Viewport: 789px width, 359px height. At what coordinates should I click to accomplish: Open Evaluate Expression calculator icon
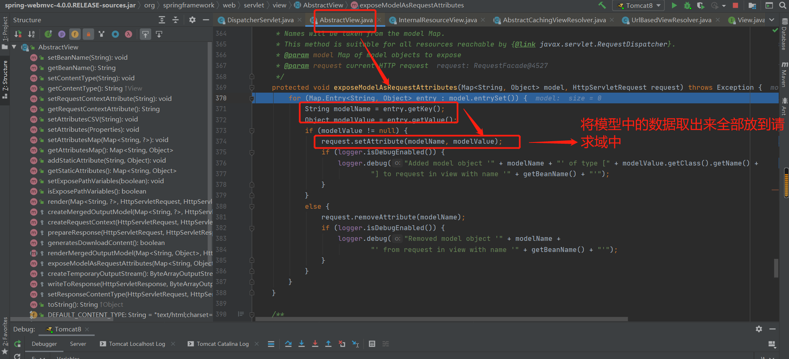[x=372, y=344]
